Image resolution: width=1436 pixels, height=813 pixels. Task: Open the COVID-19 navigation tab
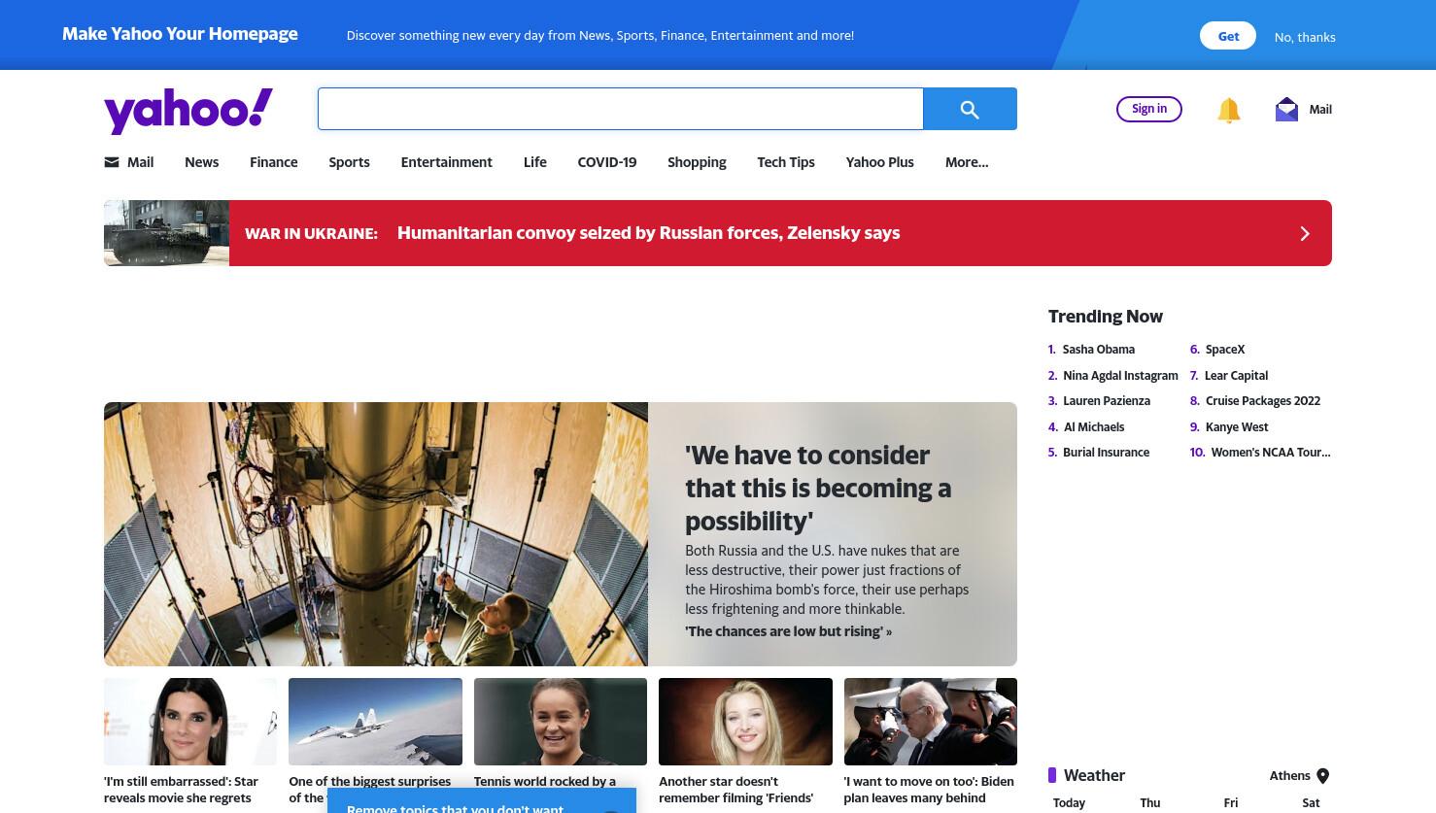(x=607, y=162)
